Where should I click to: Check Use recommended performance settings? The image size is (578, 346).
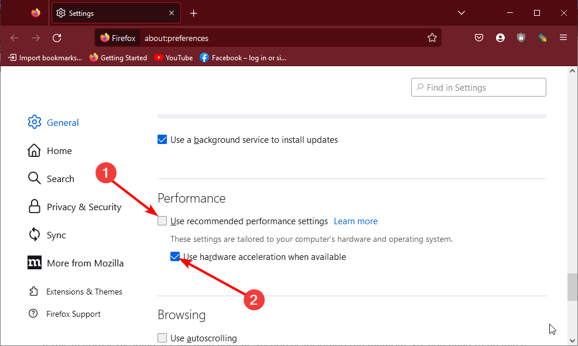162,221
